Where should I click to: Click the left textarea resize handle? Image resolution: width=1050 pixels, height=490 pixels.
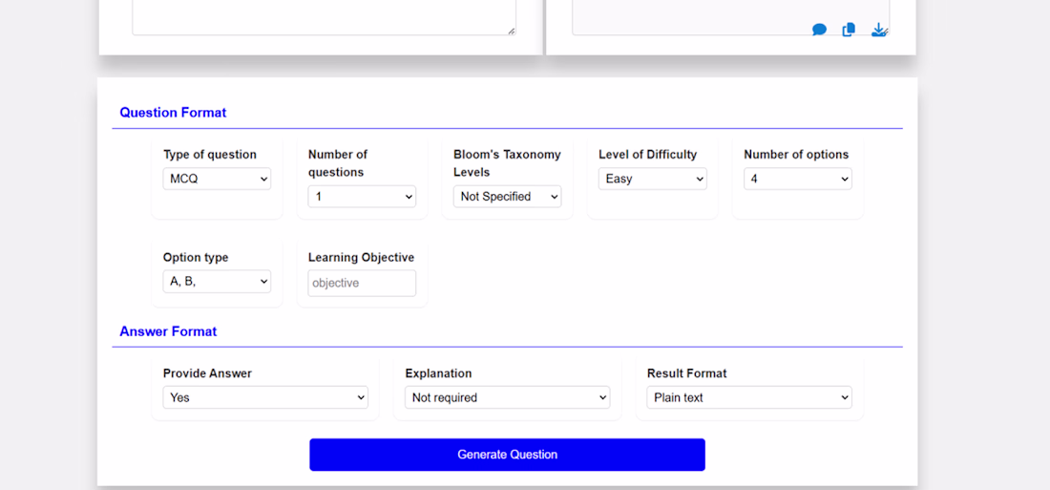pyautogui.click(x=512, y=31)
